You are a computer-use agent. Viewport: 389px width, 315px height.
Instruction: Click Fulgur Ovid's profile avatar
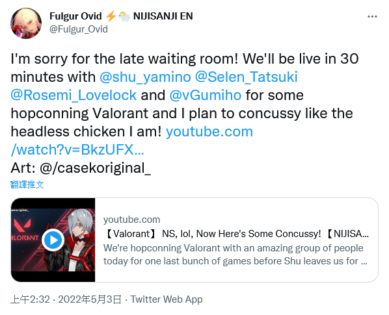[26, 23]
